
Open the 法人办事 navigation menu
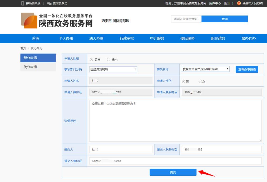(x=96, y=38)
